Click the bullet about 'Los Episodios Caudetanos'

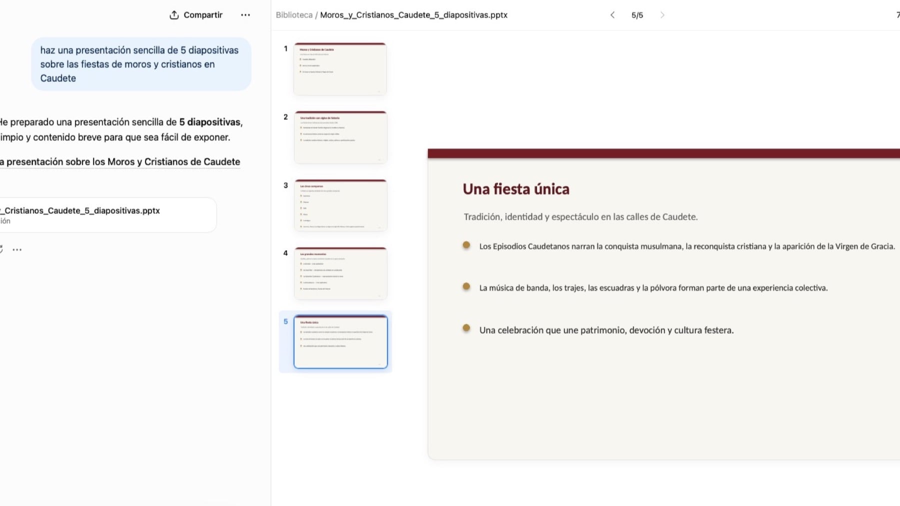pyautogui.click(x=686, y=246)
